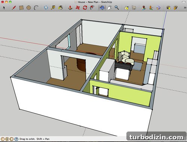The height and width of the screenshot is (142, 187).
Task: Click the blue Make Component icon
Action: 46,8
